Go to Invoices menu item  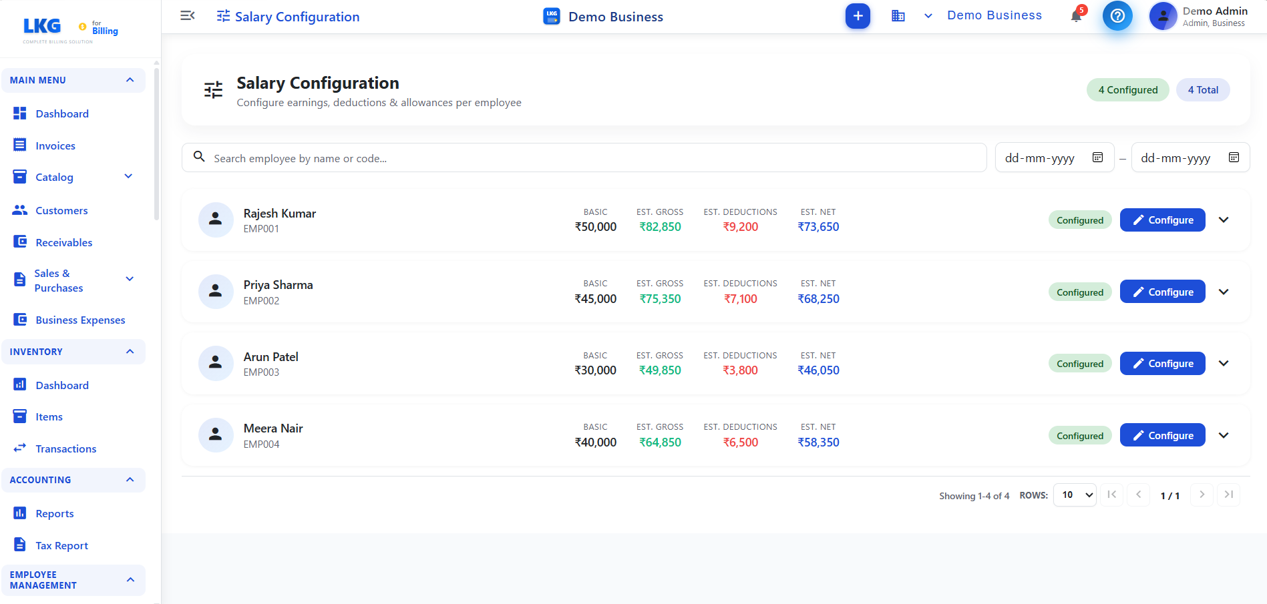55,145
